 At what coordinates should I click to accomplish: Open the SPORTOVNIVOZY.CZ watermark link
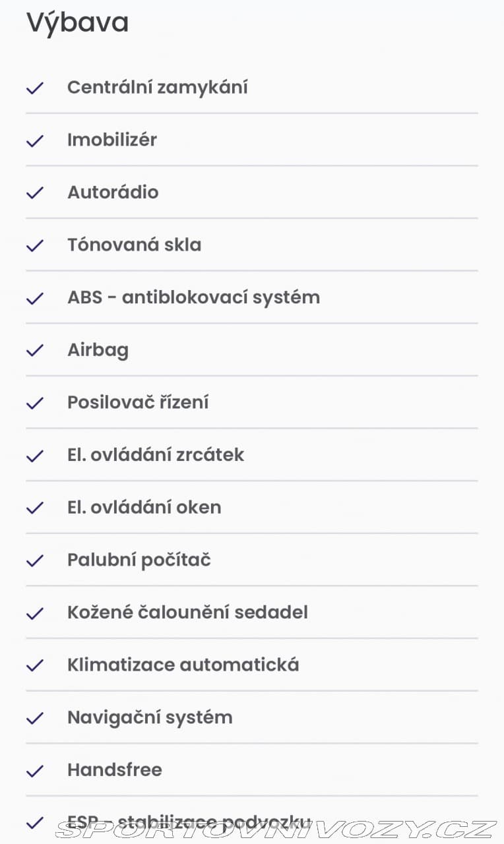tap(276, 829)
